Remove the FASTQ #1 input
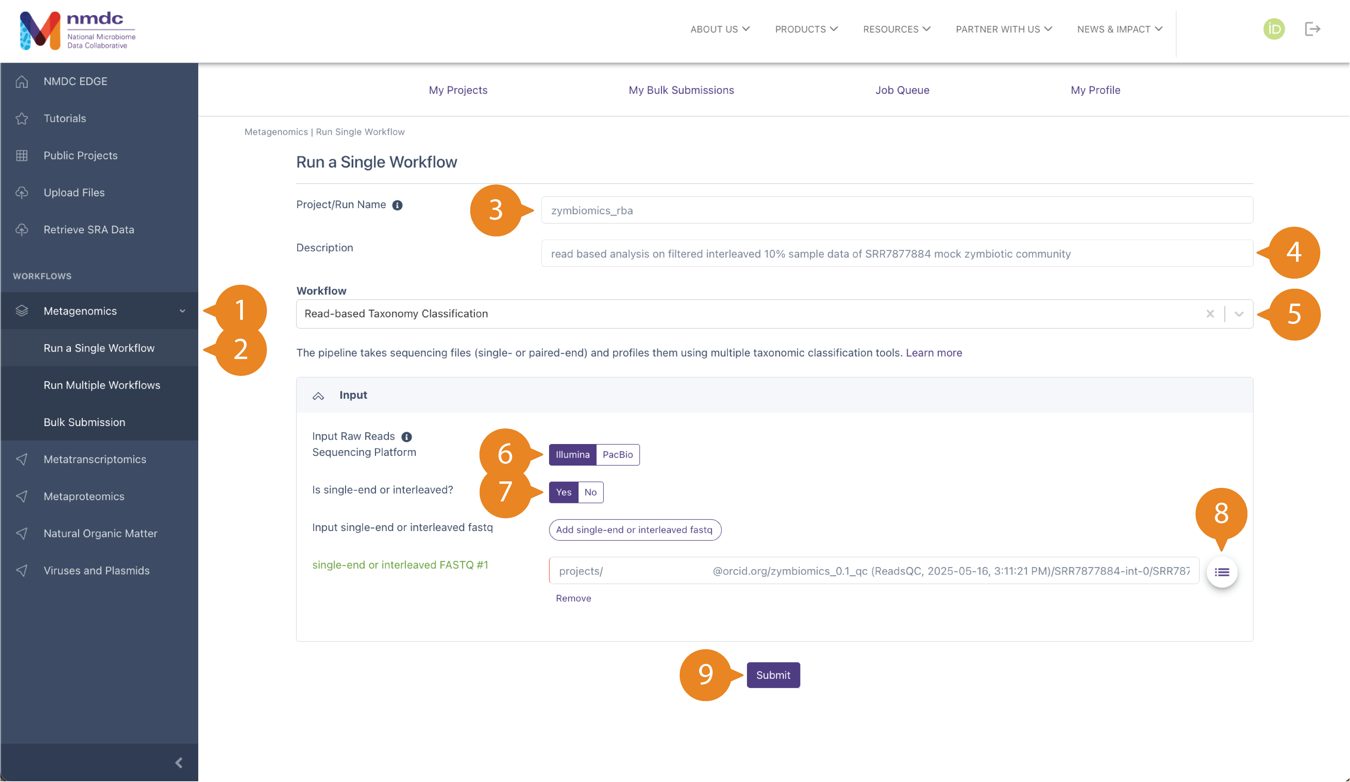This screenshot has height=782, width=1350. pos(573,598)
